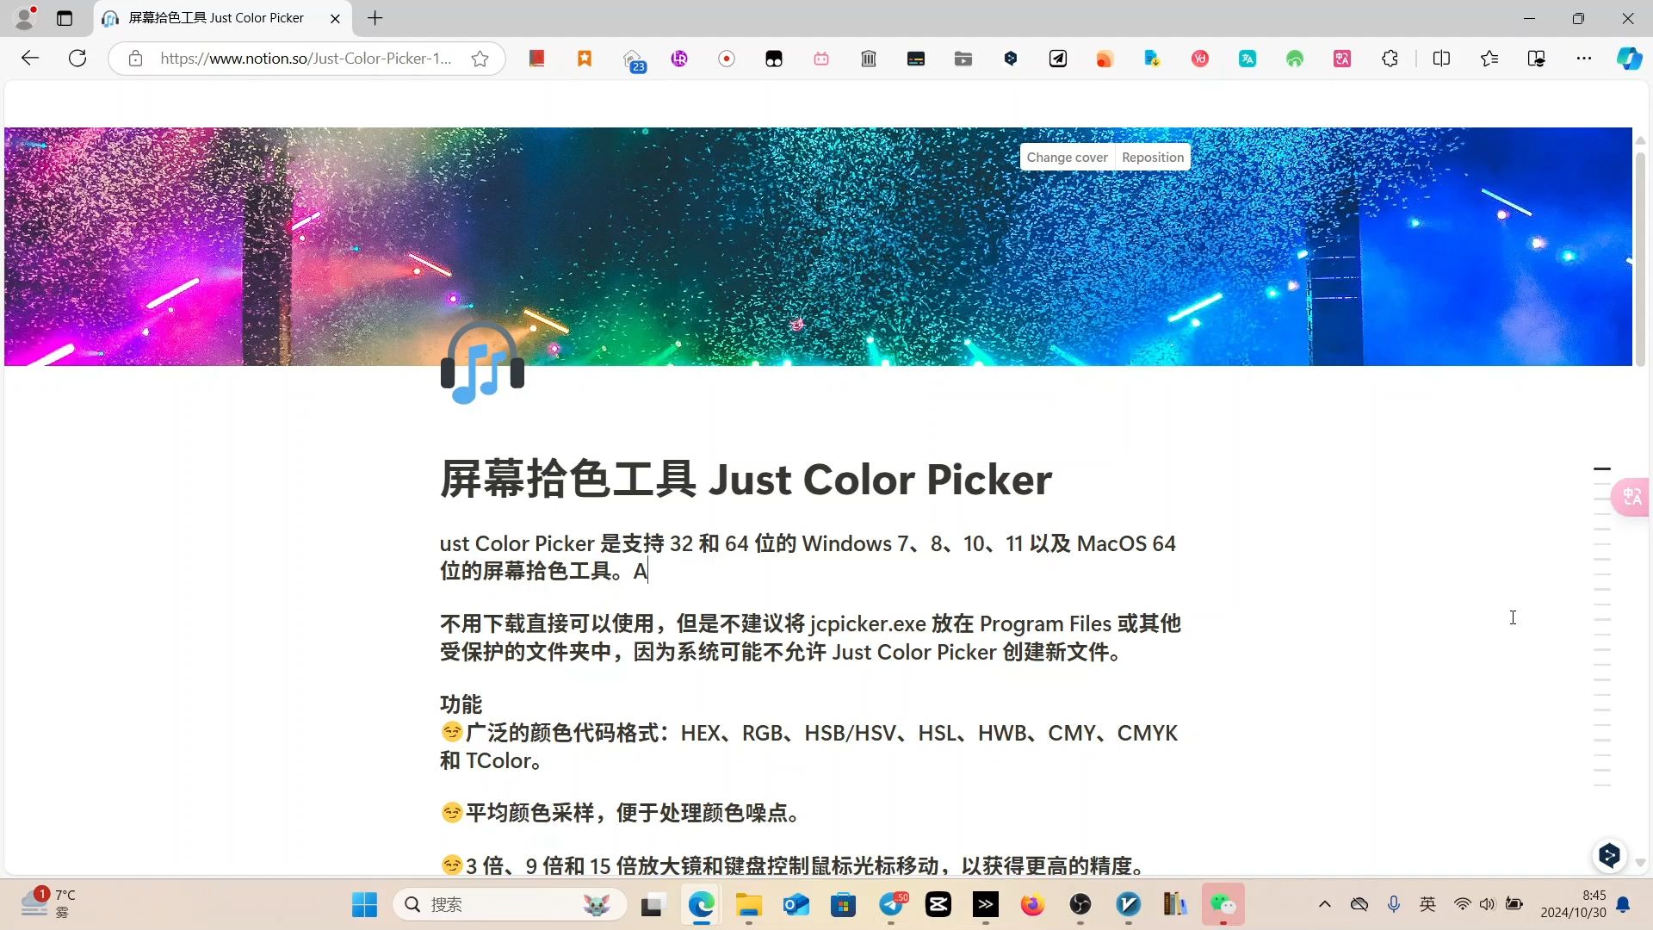Open Task View on taskbar
Image resolution: width=1653 pixels, height=930 pixels.
click(653, 904)
